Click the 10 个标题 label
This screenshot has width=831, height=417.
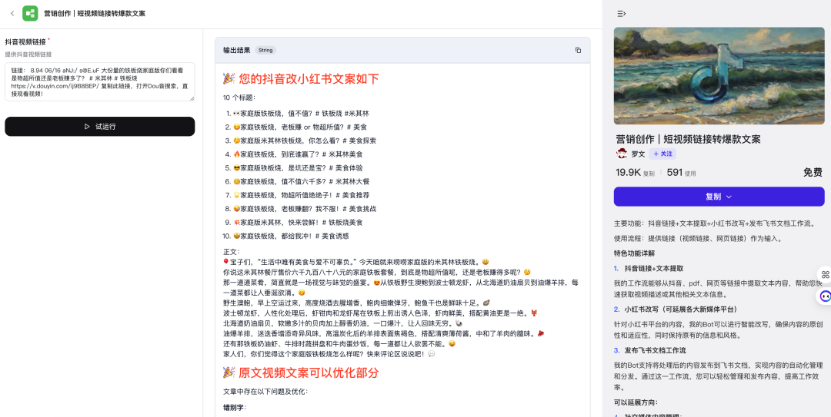pos(239,98)
